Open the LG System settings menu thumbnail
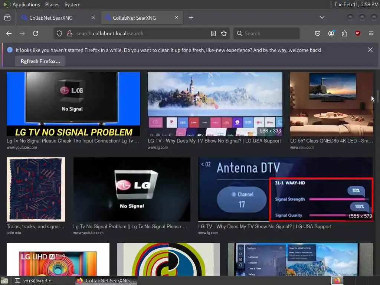 click(x=301, y=259)
